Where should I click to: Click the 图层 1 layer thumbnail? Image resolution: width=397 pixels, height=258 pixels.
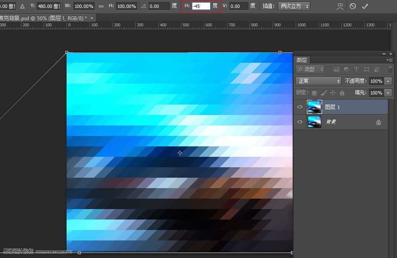pyautogui.click(x=314, y=107)
